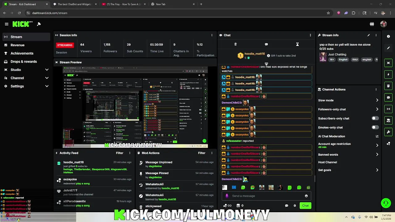Click the green Chat send button
395x222 pixels.
305,206
